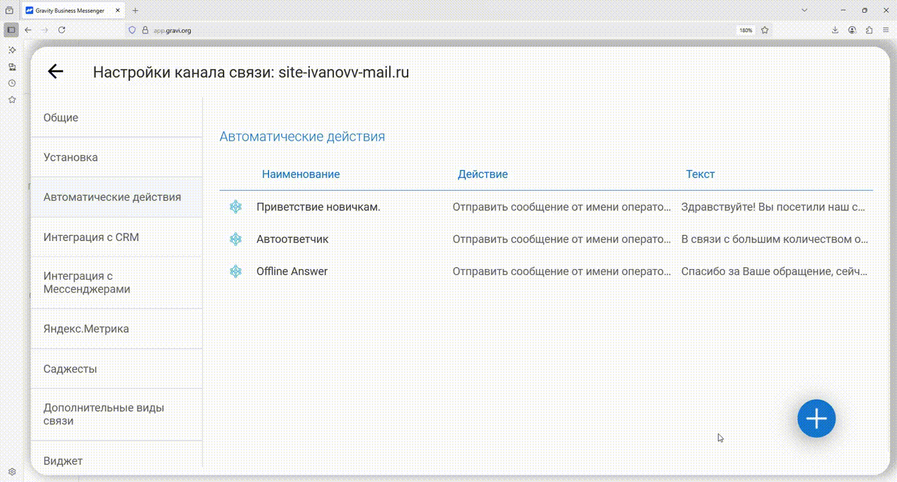Open browser extensions puzzle icon

[869, 30]
